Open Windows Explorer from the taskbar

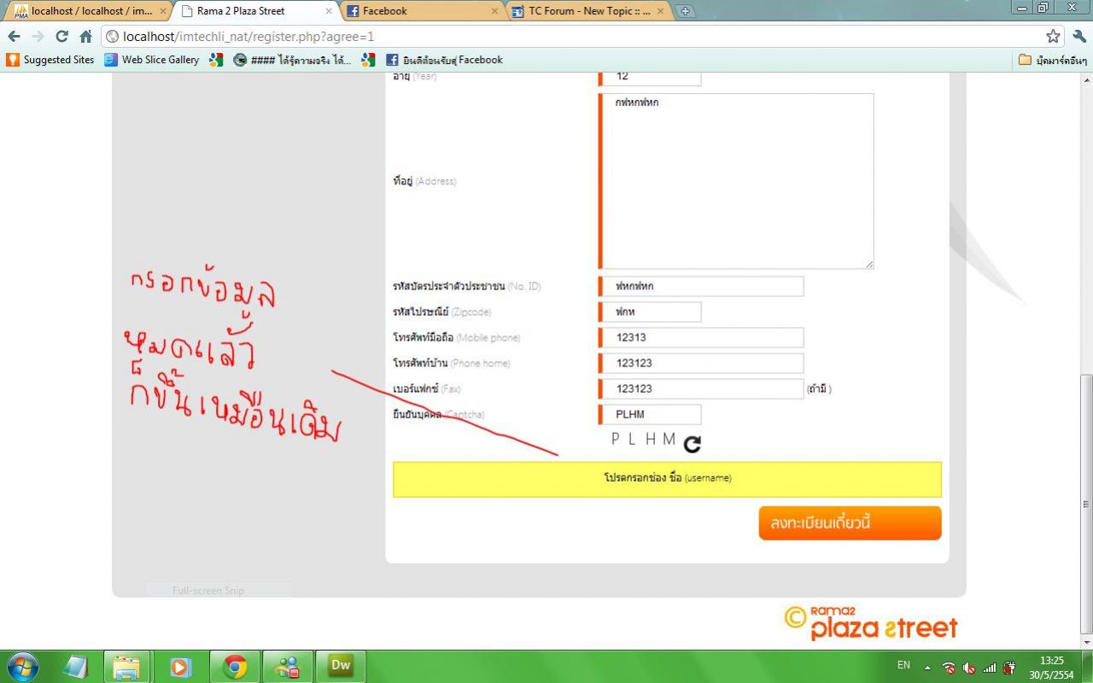click(126, 667)
